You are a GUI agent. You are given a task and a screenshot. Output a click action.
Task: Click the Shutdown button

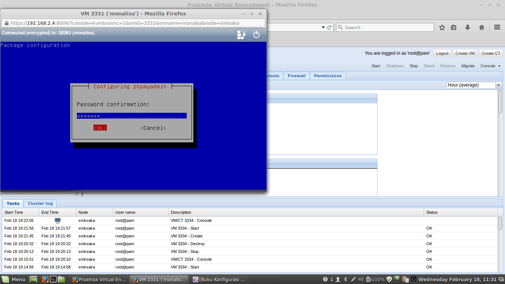click(x=395, y=66)
